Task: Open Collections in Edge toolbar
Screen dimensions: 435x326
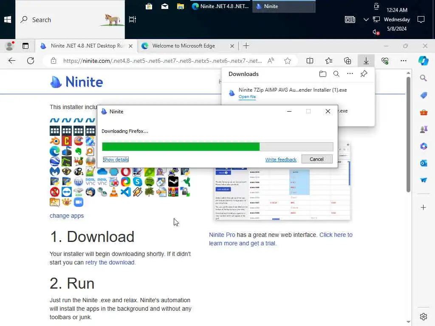Action: tap(347, 61)
